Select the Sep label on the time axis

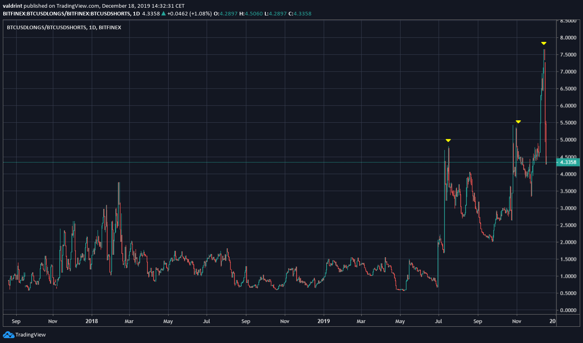click(16, 321)
